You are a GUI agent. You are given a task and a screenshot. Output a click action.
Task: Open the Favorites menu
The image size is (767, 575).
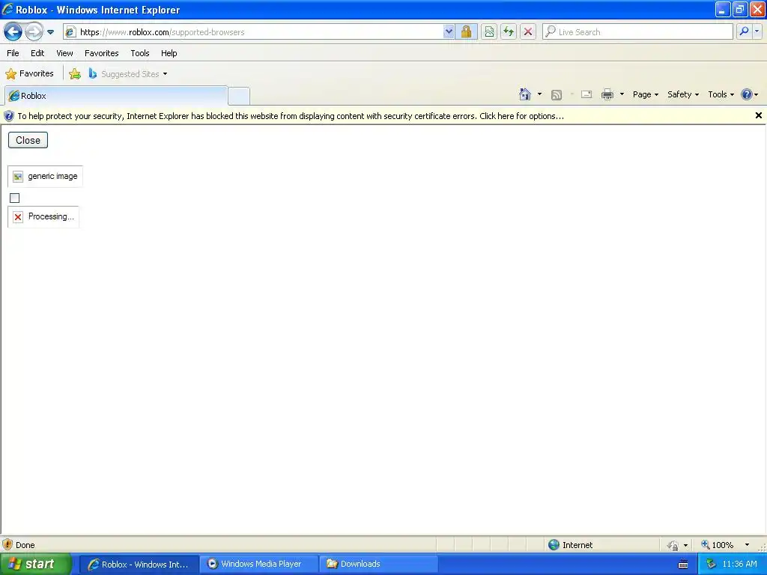101,53
